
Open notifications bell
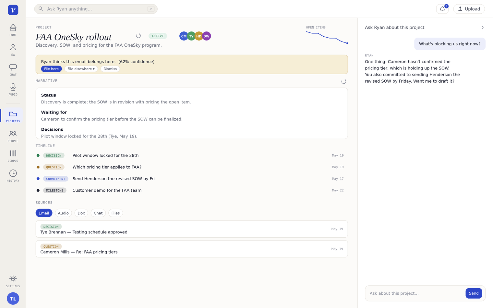pyautogui.click(x=442, y=9)
